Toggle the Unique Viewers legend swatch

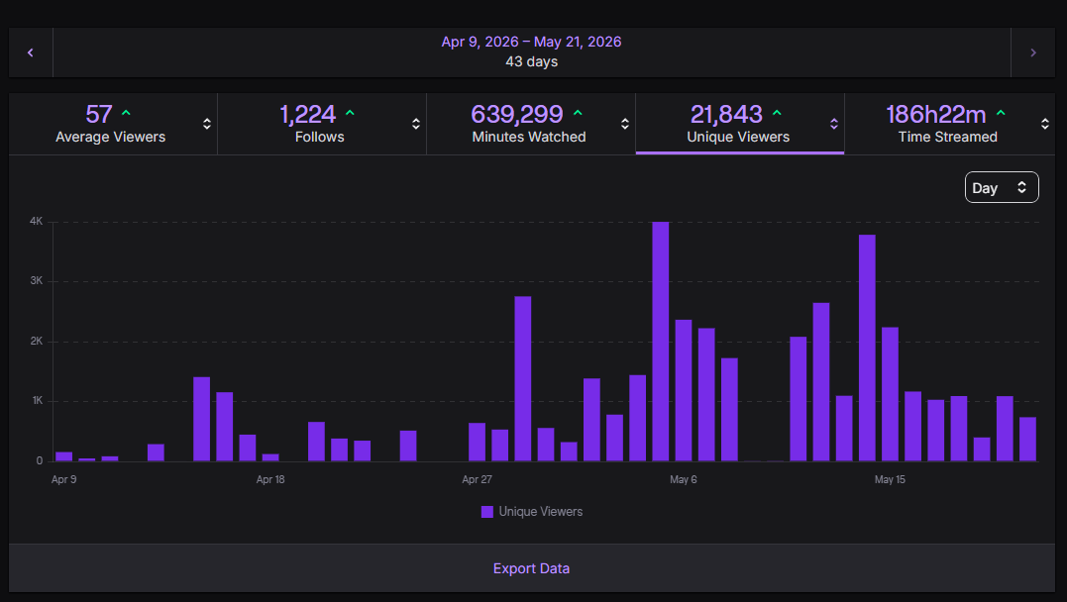coord(487,512)
